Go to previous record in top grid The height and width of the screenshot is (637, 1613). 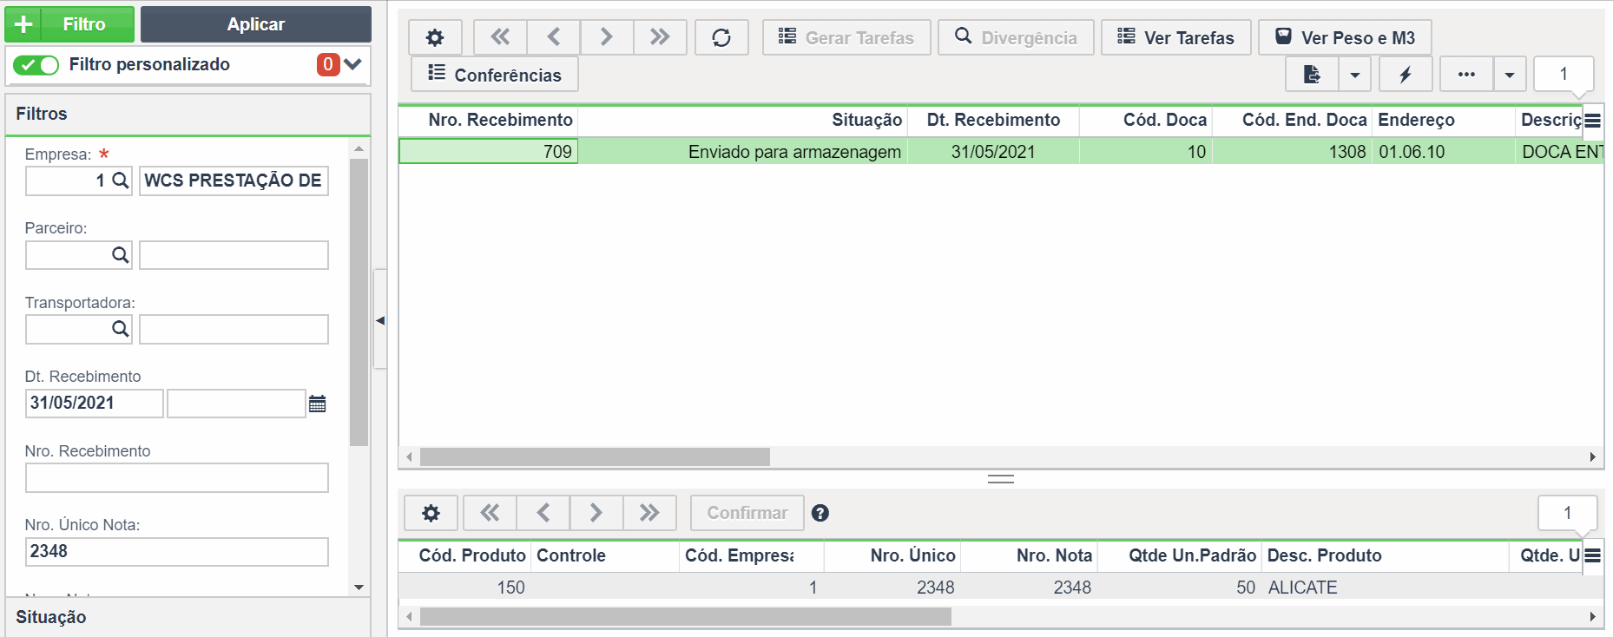coord(554,37)
